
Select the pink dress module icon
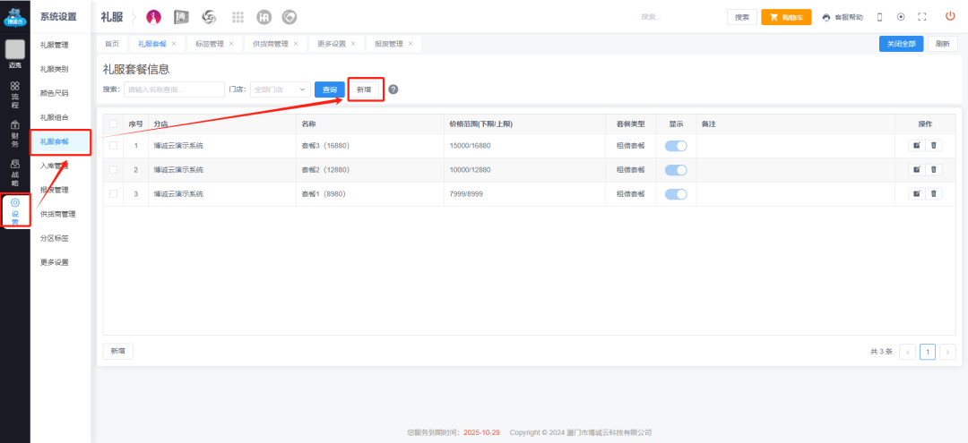154,17
